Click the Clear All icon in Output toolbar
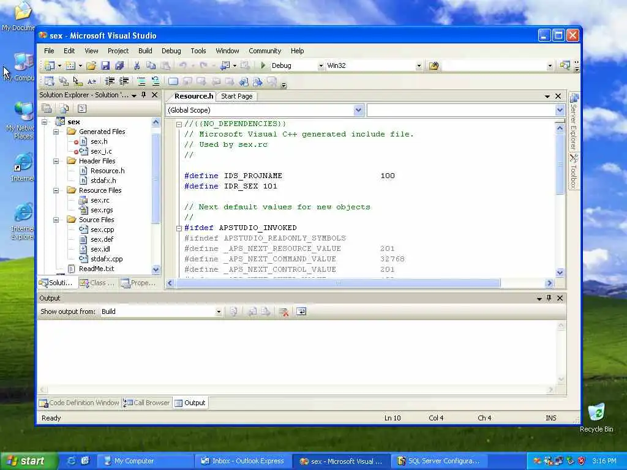 [x=284, y=311]
